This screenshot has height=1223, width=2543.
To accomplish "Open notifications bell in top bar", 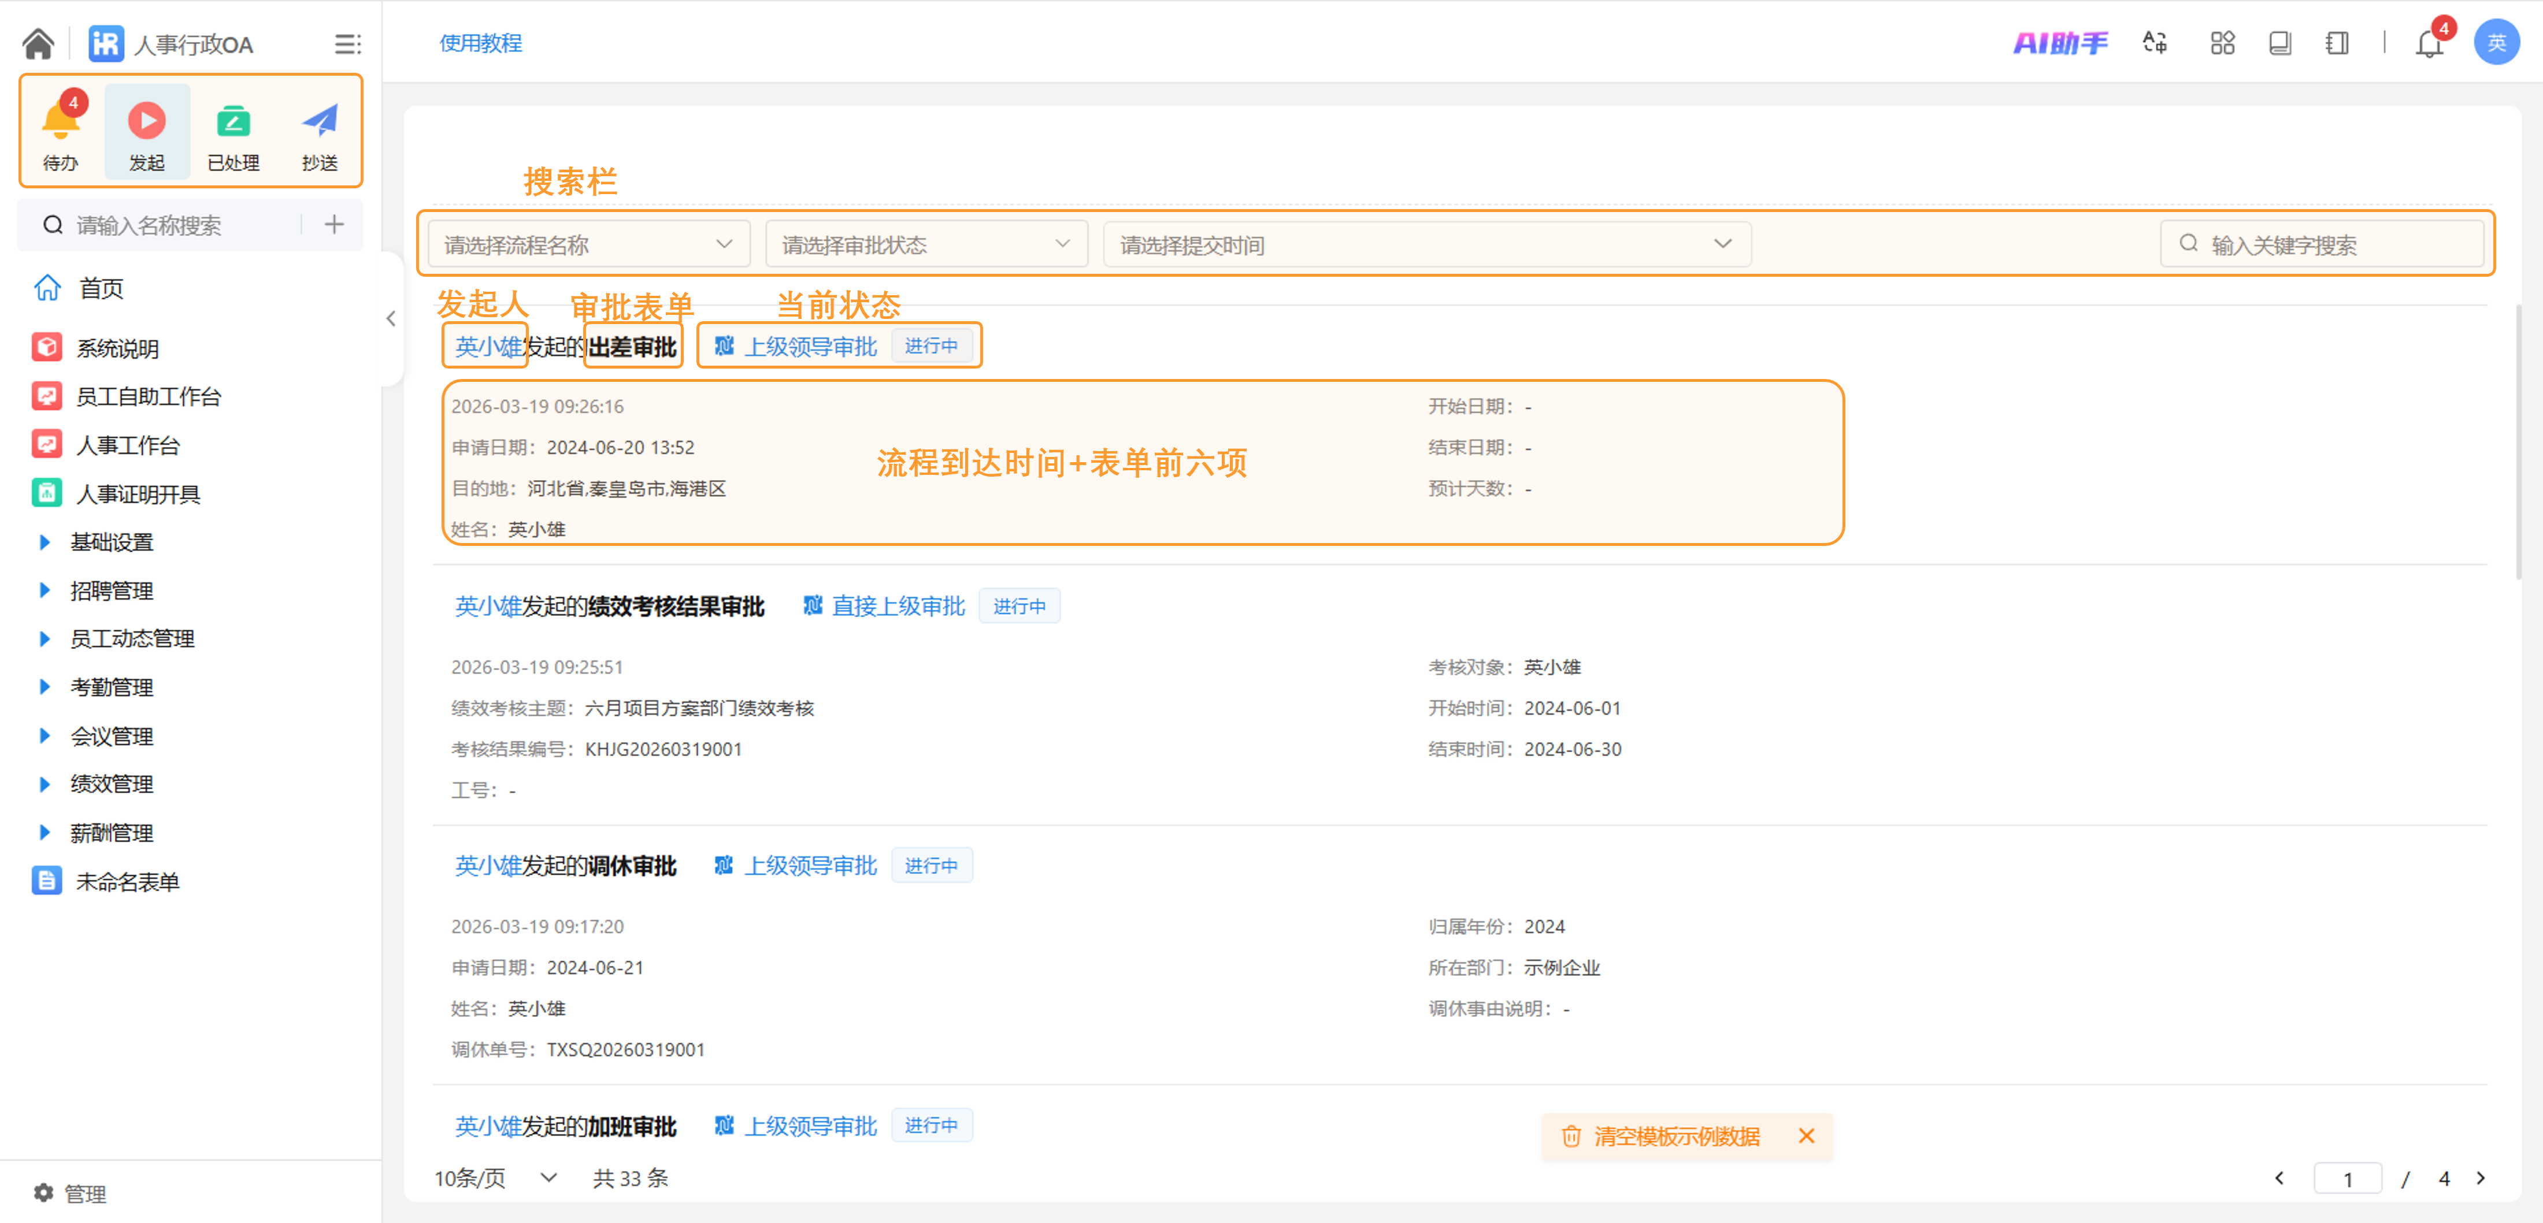I will pos(2429,43).
